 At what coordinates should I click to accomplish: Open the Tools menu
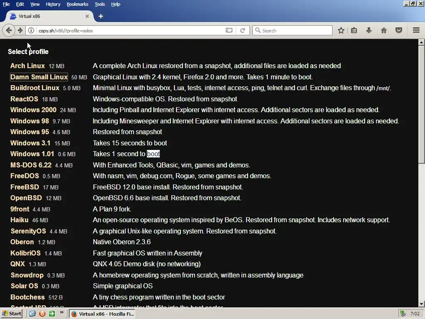pyautogui.click(x=100, y=4)
